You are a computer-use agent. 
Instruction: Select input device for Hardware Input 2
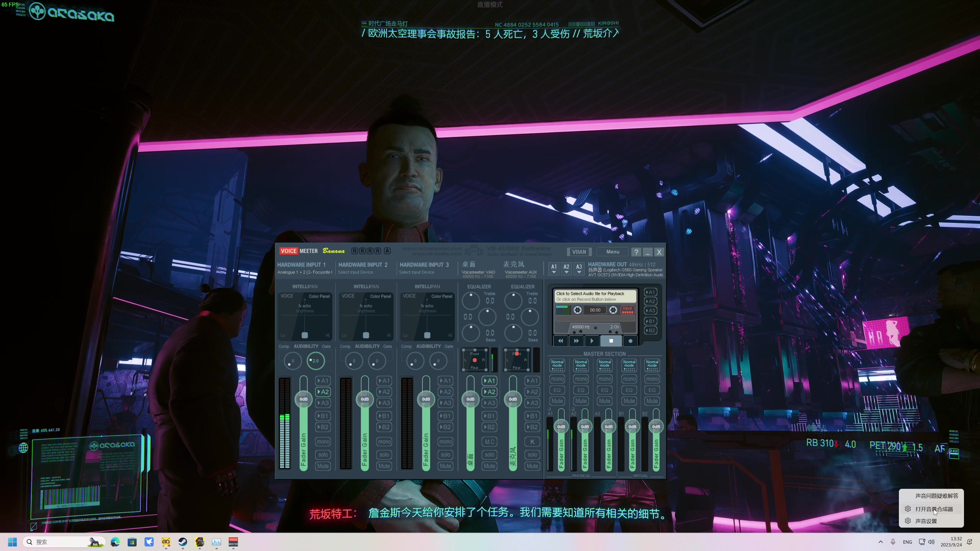coord(355,272)
